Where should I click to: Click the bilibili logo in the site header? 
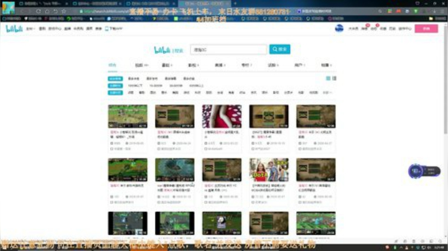tap(14, 29)
